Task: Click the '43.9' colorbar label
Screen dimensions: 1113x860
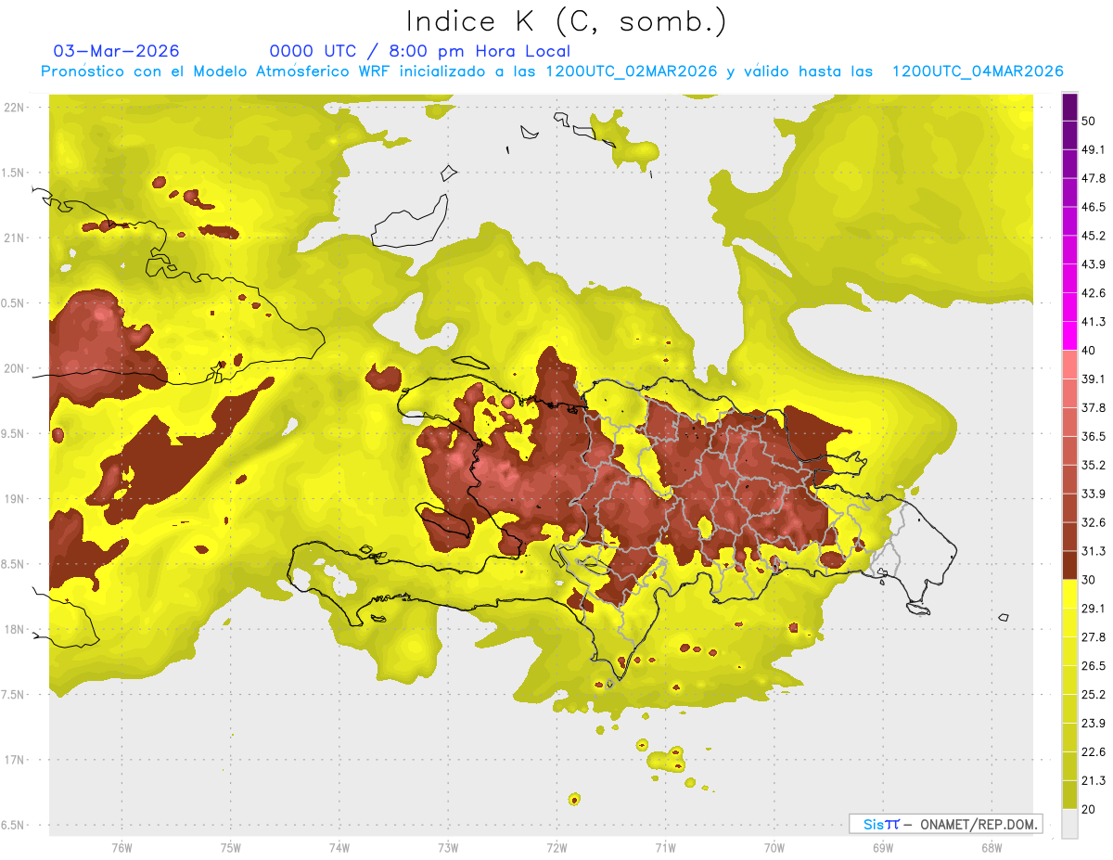Action: pos(1094,264)
